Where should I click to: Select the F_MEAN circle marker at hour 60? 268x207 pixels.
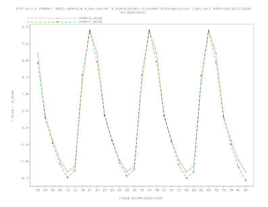click(x=186, y=178)
